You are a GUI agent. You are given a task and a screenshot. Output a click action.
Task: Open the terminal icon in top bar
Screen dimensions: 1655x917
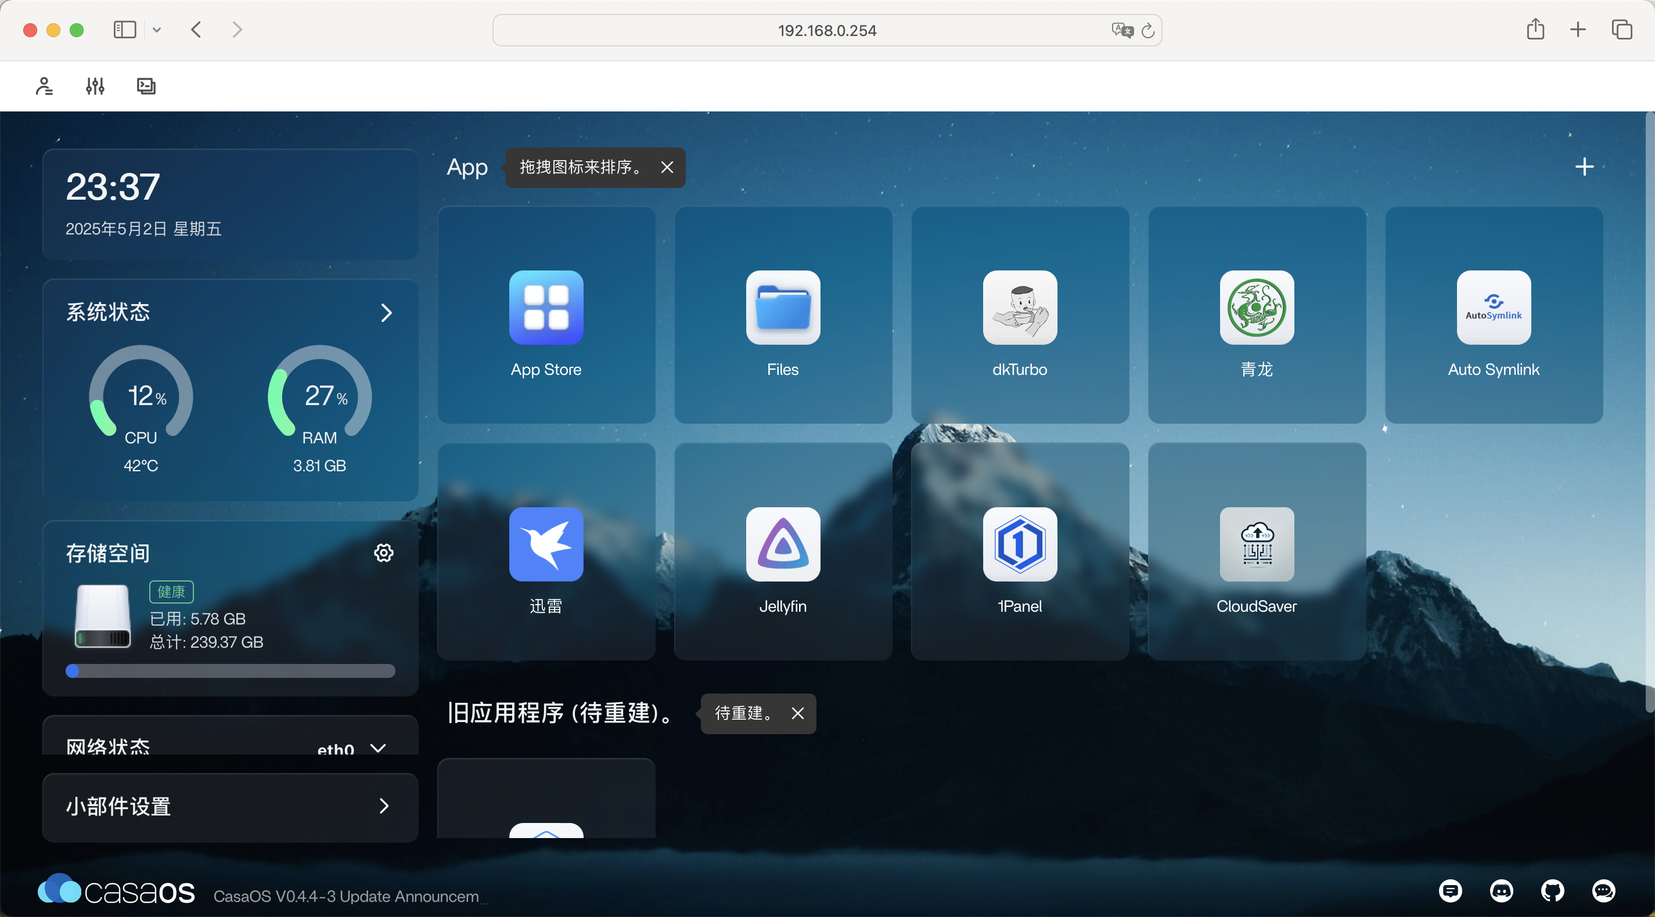pyautogui.click(x=146, y=86)
